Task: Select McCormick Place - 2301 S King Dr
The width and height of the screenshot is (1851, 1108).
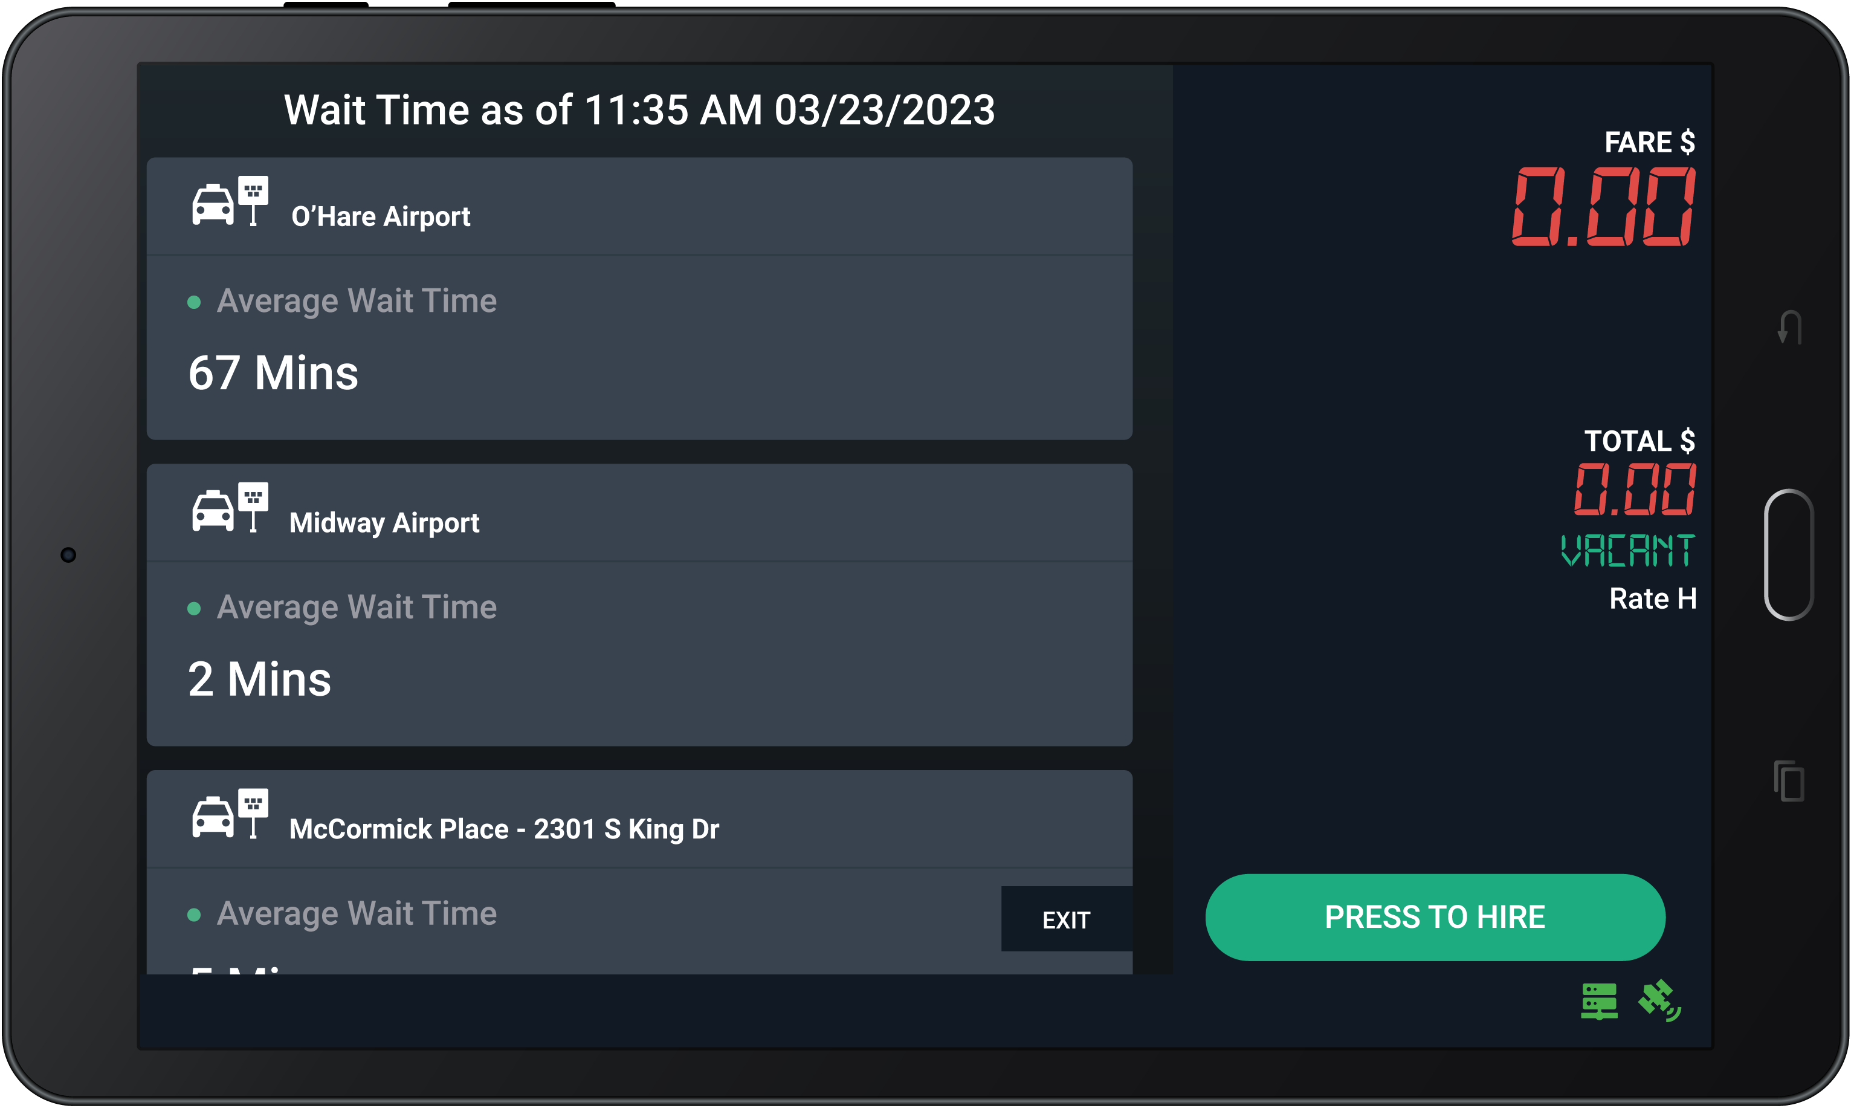Action: [504, 829]
